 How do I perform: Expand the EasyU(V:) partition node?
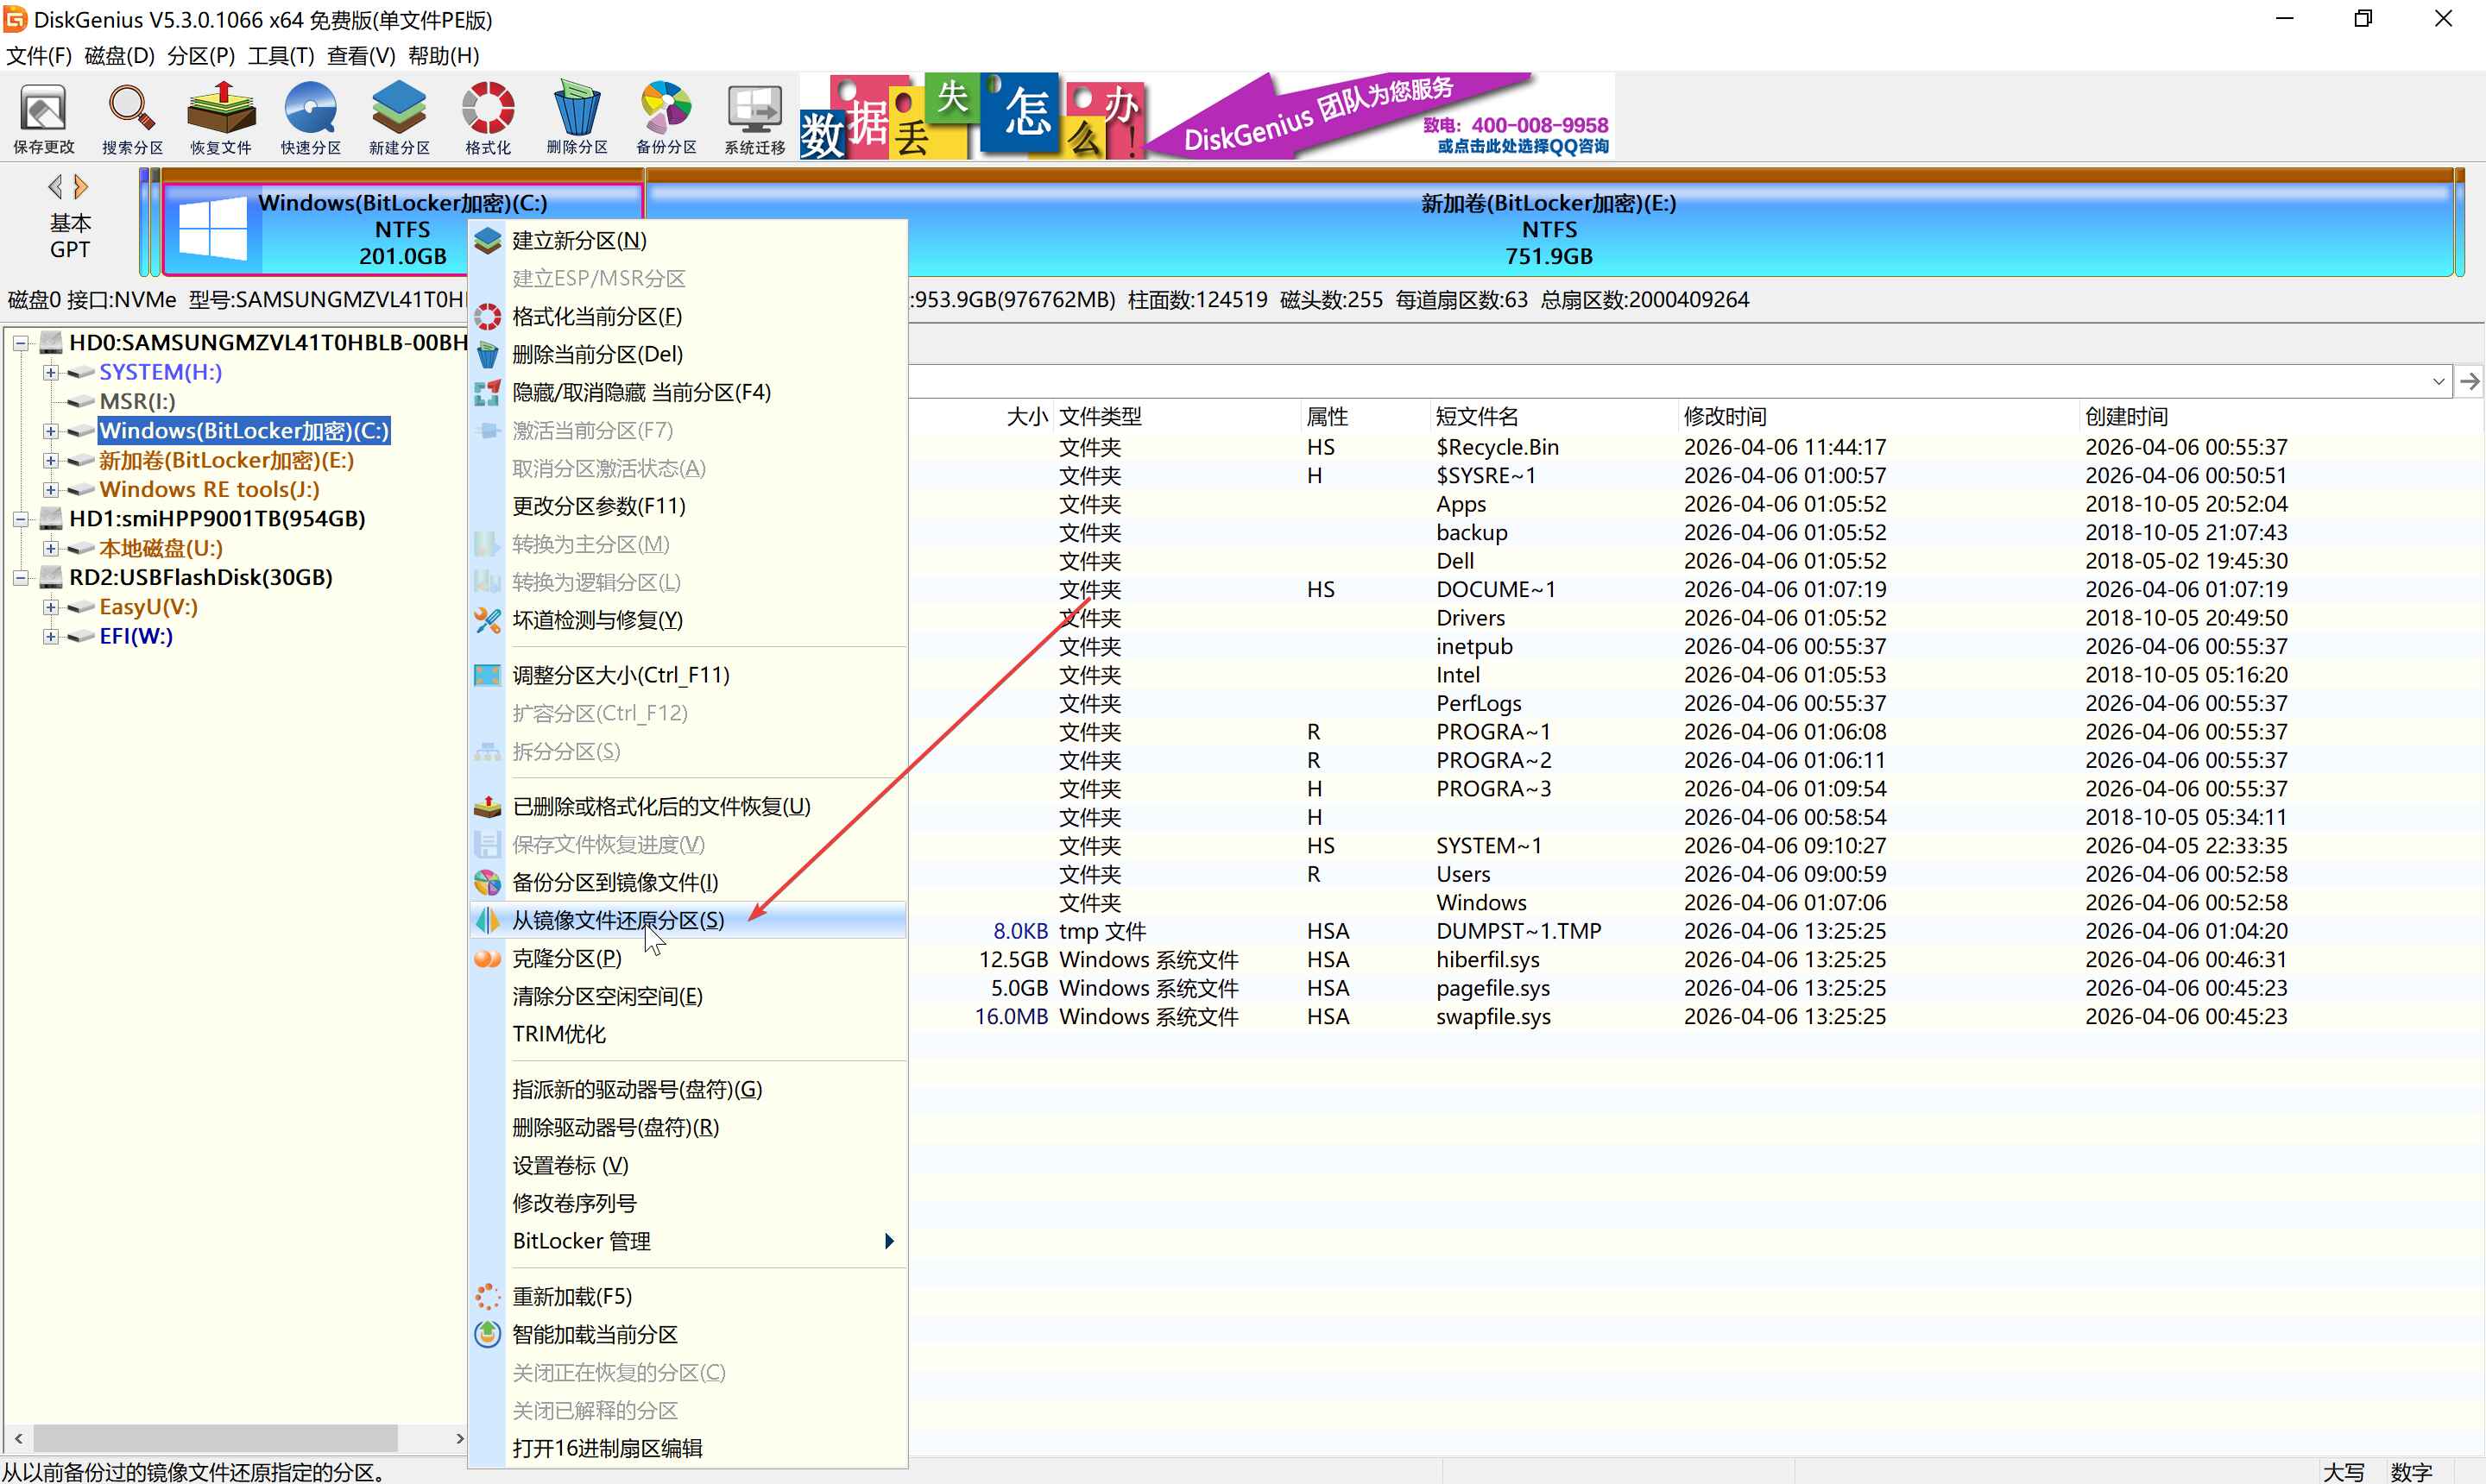coord(50,607)
